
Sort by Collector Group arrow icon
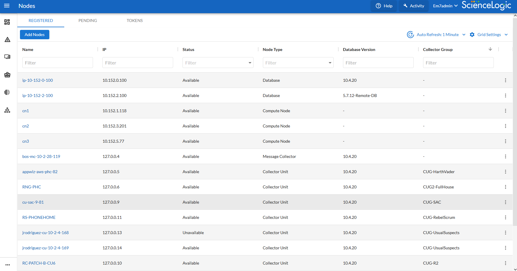490,49
